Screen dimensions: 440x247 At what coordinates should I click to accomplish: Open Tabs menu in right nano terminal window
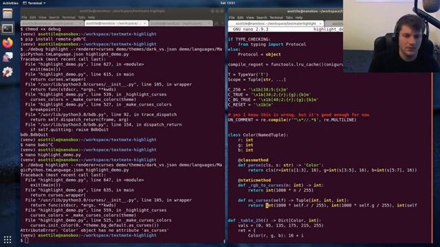289,17
